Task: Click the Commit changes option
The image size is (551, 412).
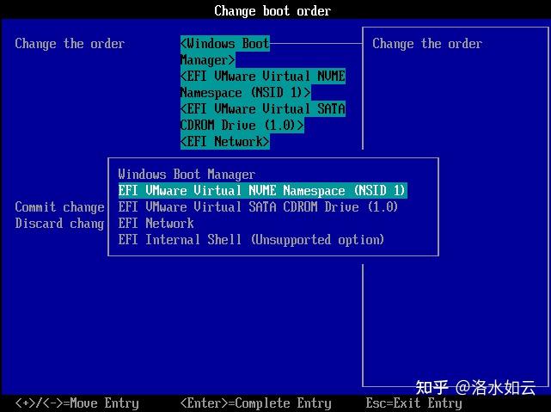Action: [x=59, y=207]
